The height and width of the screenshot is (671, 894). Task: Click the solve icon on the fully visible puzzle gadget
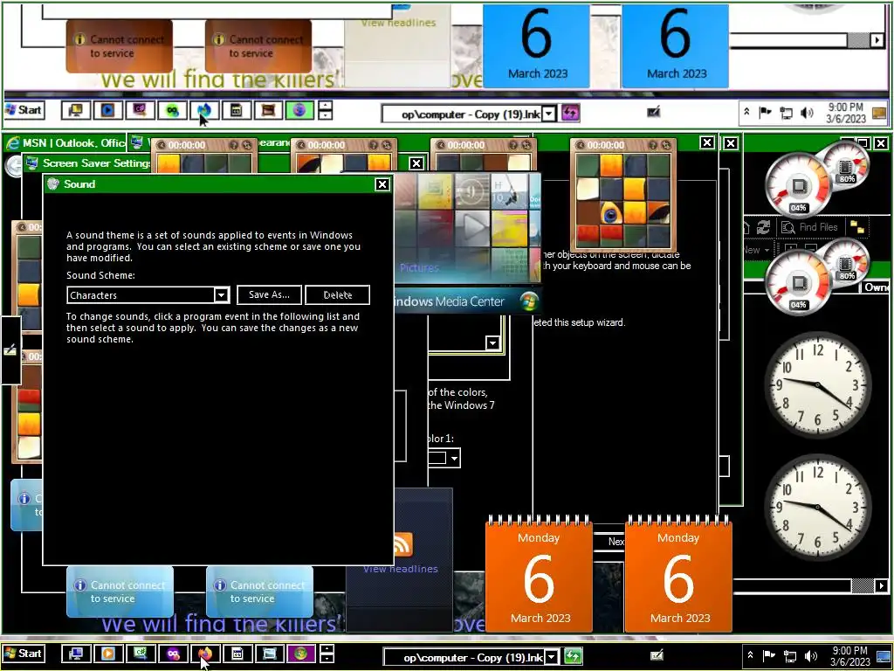pos(665,146)
